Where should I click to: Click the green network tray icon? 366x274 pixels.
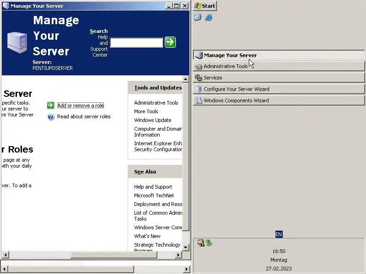[x=209, y=243]
